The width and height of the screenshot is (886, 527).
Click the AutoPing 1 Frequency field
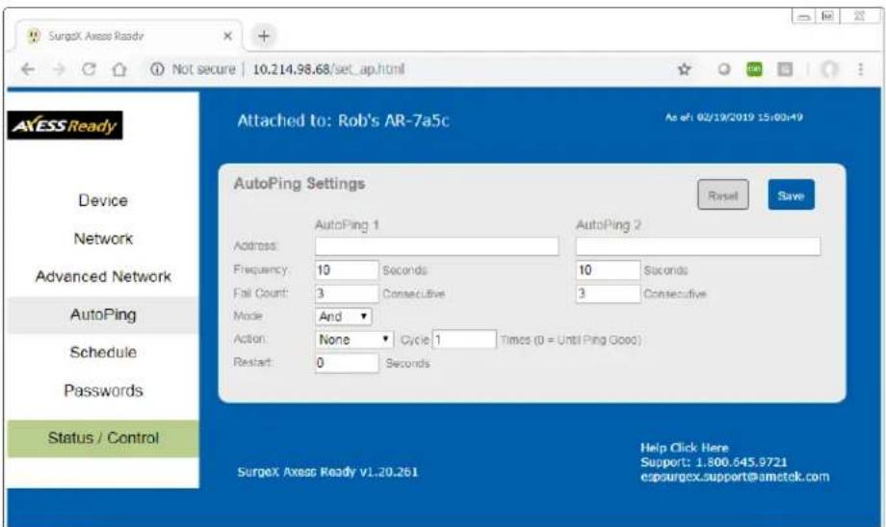[x=347, y=270]
